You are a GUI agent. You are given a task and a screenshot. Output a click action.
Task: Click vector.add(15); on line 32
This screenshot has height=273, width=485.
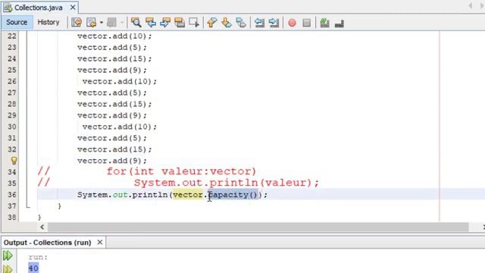click(114, 149)
